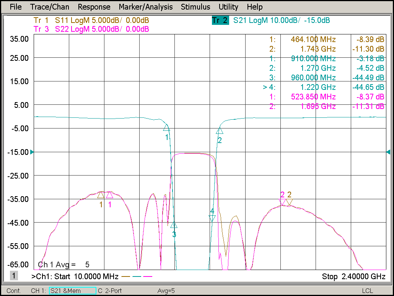Click magenta S22 marker 2 triangle
394x296 pixels.
[282, 202]
